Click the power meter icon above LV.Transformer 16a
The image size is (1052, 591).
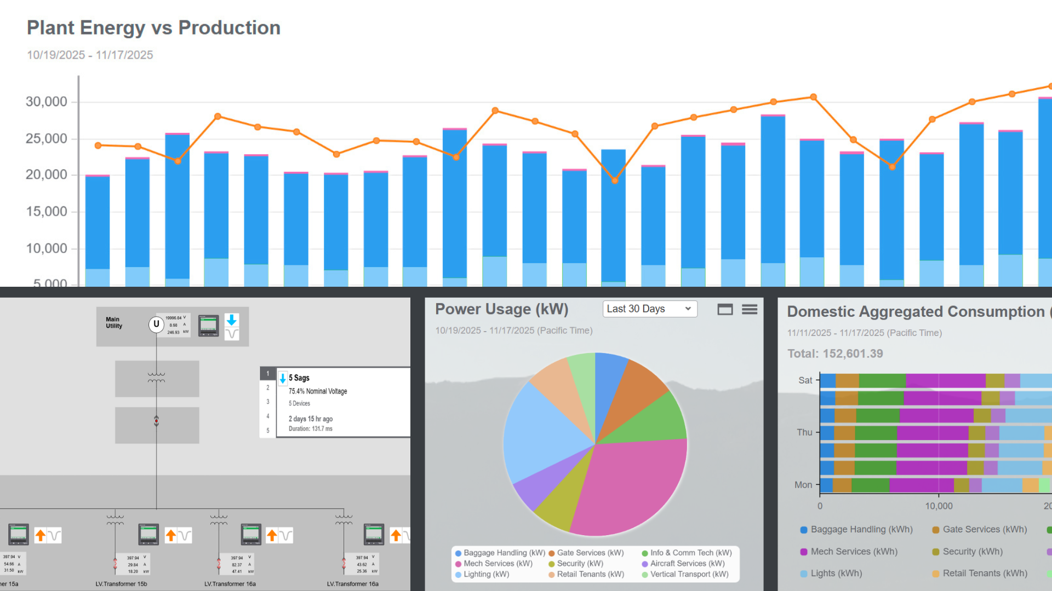click(x=251, y=535)
